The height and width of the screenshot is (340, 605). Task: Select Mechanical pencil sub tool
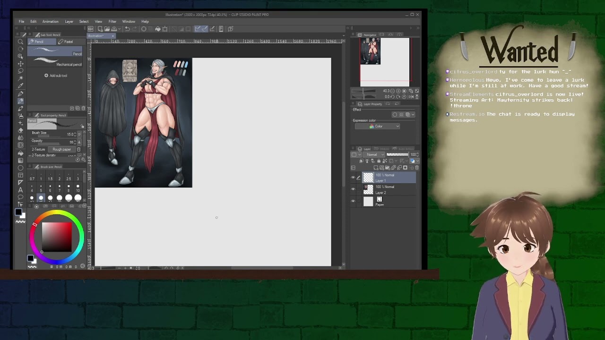[55, 62]
